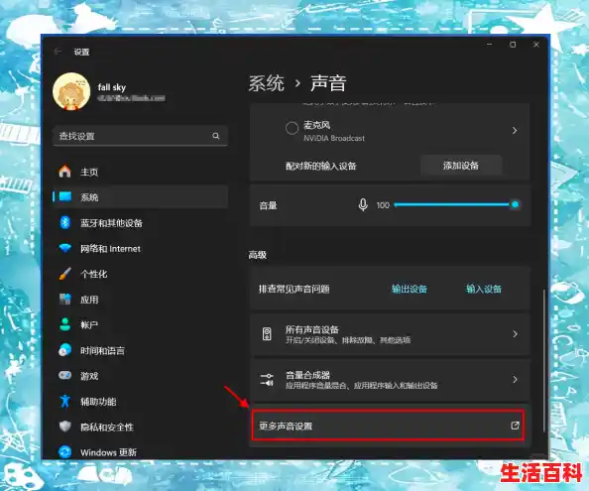This screenshot has height=491, width=589.
Task: Open the 隐私和安全性 label in sidebar
Action: pos(107,428)
